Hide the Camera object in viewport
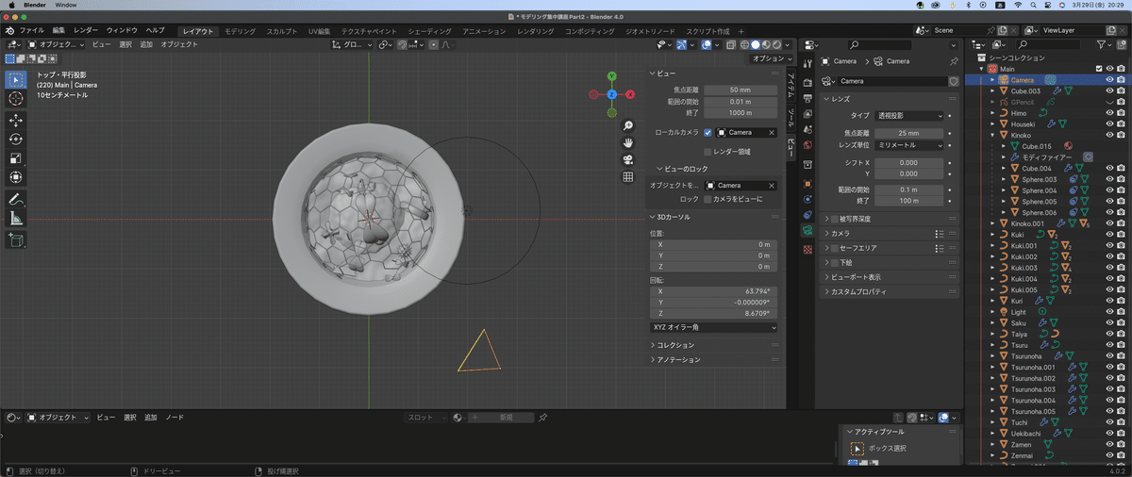This screenshot has height=477, width=1132. 1109,80
